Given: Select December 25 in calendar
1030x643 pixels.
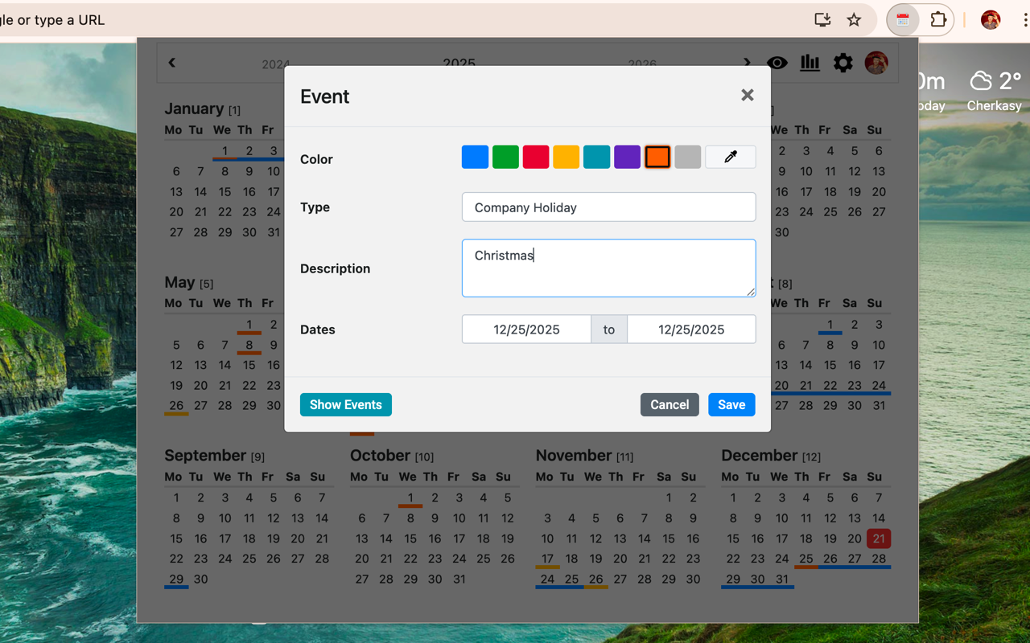Looking at the screenshot, I should pos(805,559).
